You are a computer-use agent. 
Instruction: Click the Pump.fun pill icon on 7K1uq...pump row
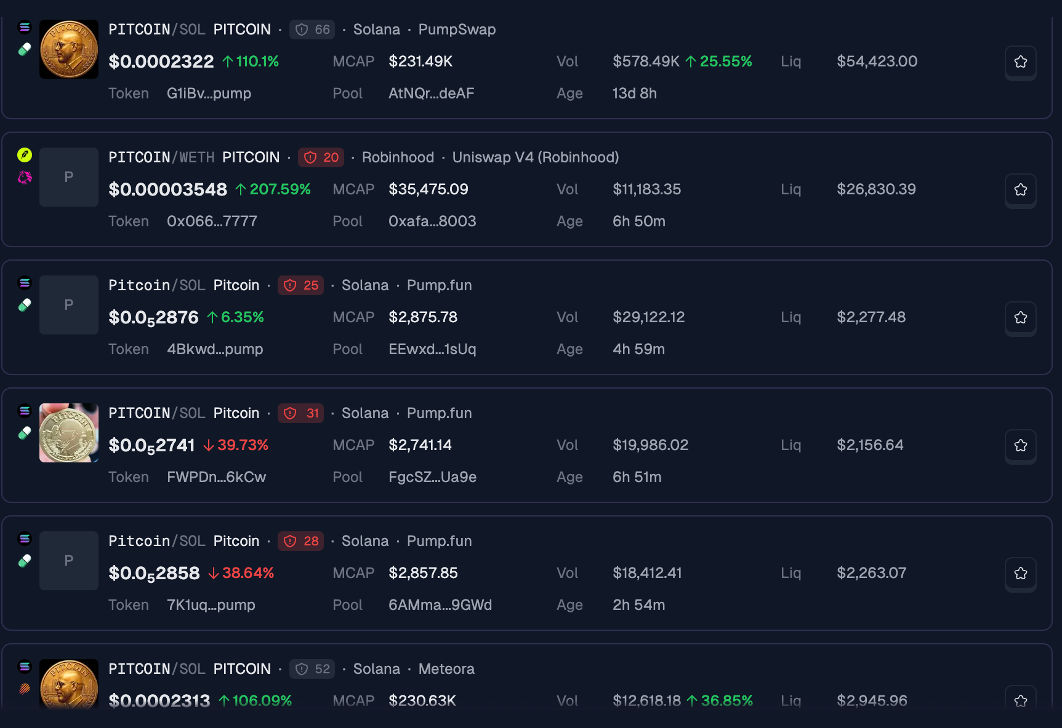pyautogui.click(x=25, y=561)
